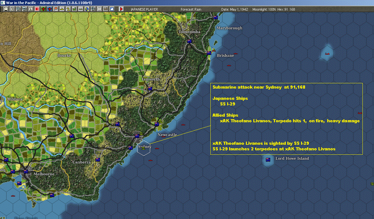The height and width of the screenshot is (219, 374).
Task: Select red ship southwest of Melbourne
Action: (13, 196)
